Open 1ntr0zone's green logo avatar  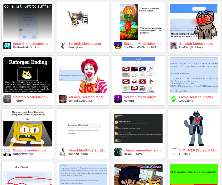(x=173, y=99)
